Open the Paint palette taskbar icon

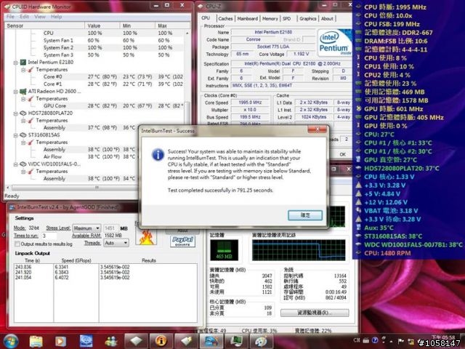tap(262, 341)
